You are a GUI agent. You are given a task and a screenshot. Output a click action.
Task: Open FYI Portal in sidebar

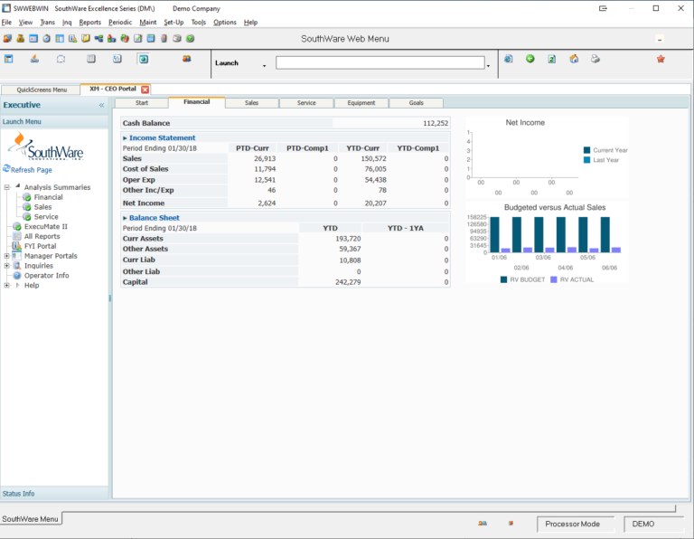(x=40, y=246)
